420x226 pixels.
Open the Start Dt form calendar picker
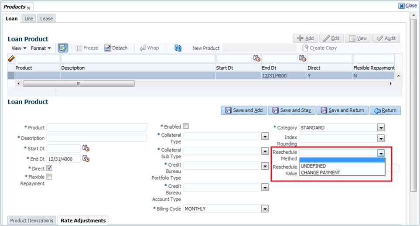(86, 148)
